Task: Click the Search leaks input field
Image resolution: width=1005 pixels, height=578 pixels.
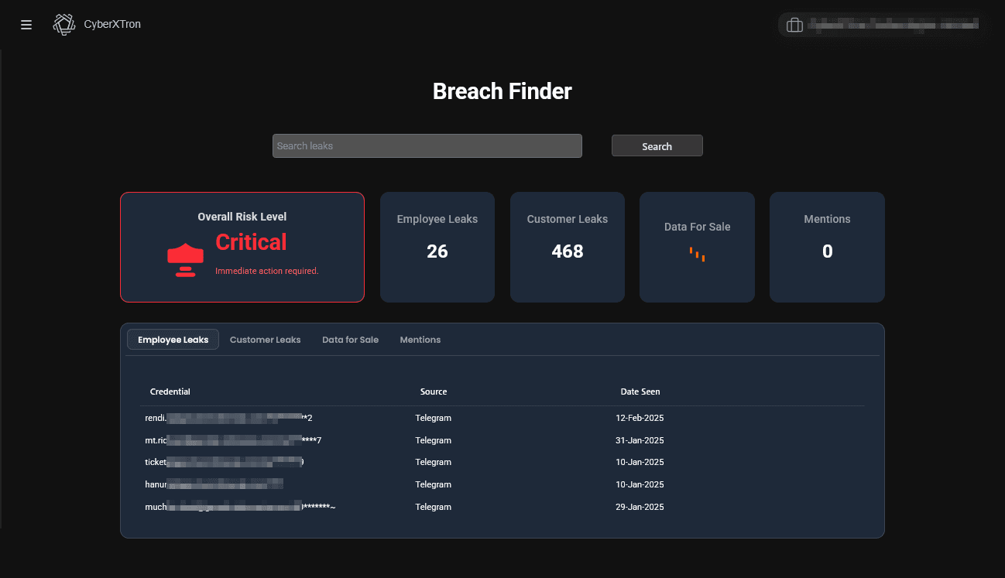Action: coord(427,145)
